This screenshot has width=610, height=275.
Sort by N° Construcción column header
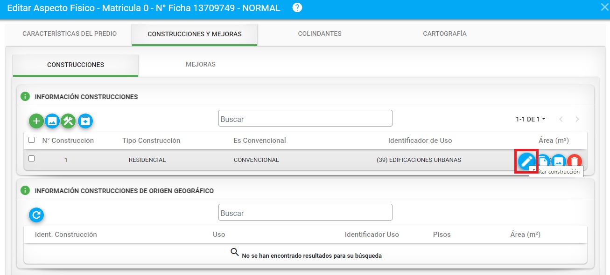68,141
